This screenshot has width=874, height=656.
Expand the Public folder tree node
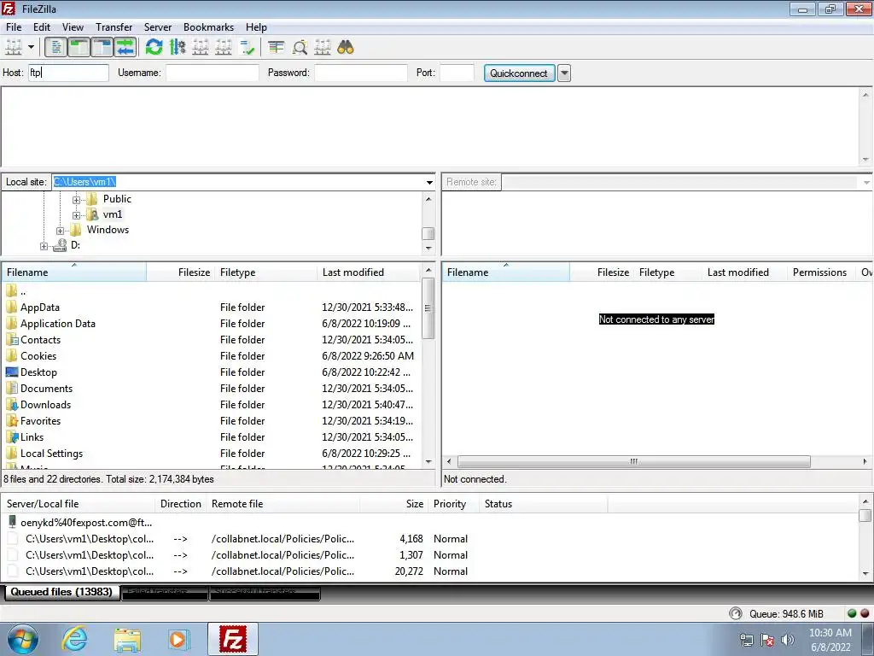tap(76, 200)
